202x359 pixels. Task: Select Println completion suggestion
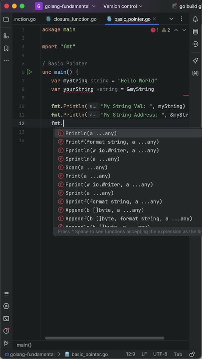(128, 133)
